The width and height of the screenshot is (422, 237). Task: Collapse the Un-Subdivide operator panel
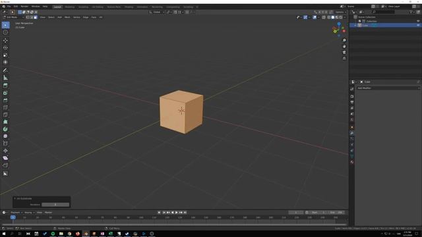[x=15, y=198]
